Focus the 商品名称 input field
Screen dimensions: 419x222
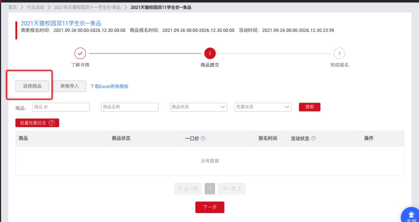(130, 107)
